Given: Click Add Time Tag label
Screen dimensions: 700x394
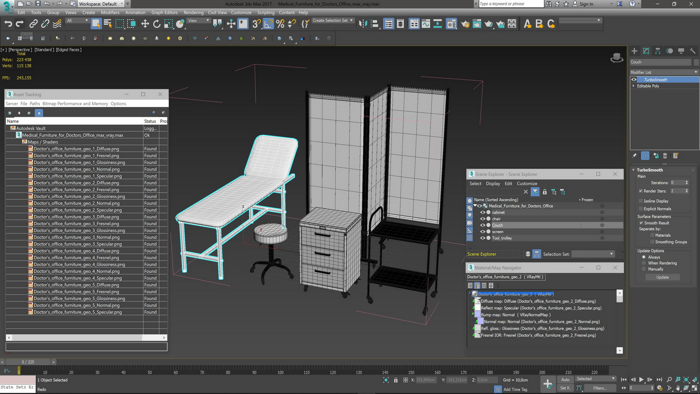Looking at the screenshot, I should pyautogui.click(x=515, y=390).
